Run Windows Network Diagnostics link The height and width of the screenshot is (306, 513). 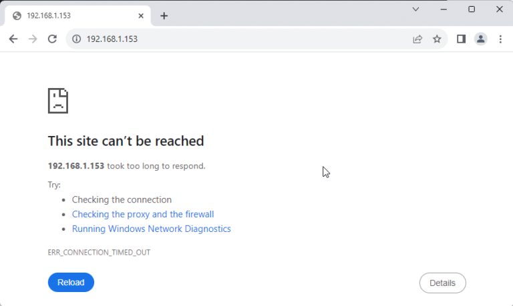pyautogui.click(x=151, y=229)
